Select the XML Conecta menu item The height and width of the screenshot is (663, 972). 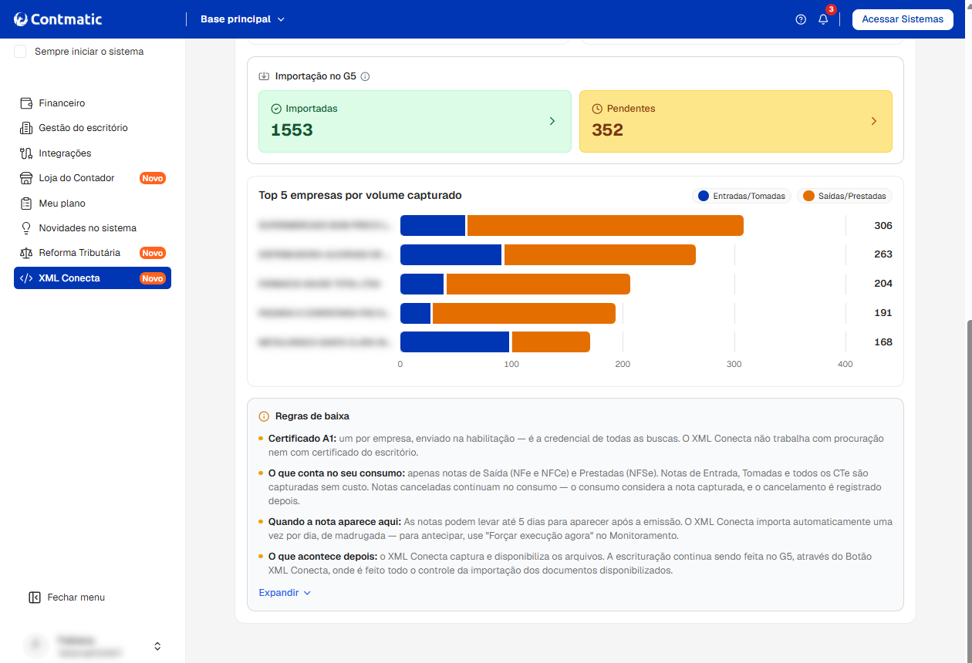point(93,278)
